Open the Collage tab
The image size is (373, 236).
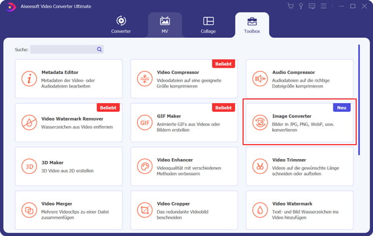coord(208,25)
